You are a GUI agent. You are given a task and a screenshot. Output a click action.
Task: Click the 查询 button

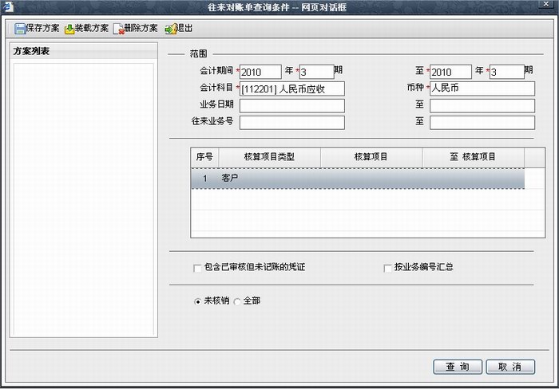pyautogui.click(x=458, y=367)
